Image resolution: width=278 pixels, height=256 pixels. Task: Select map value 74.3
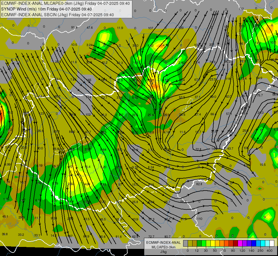212,62
